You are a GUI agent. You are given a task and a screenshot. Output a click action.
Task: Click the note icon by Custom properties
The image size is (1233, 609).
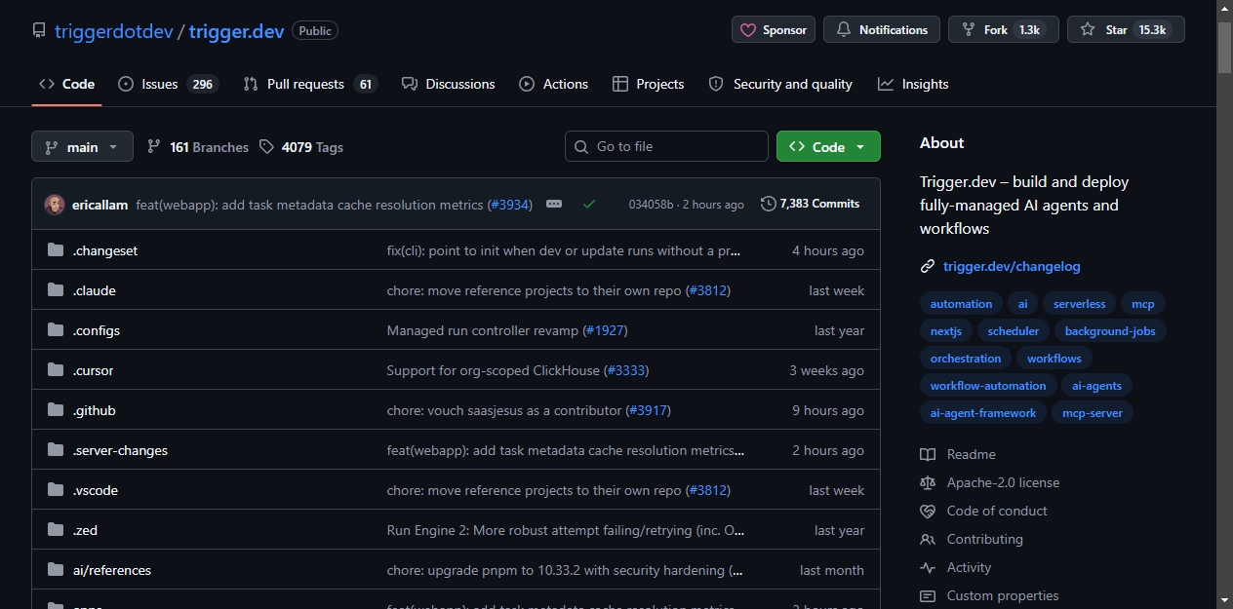[x=928, y=595]
